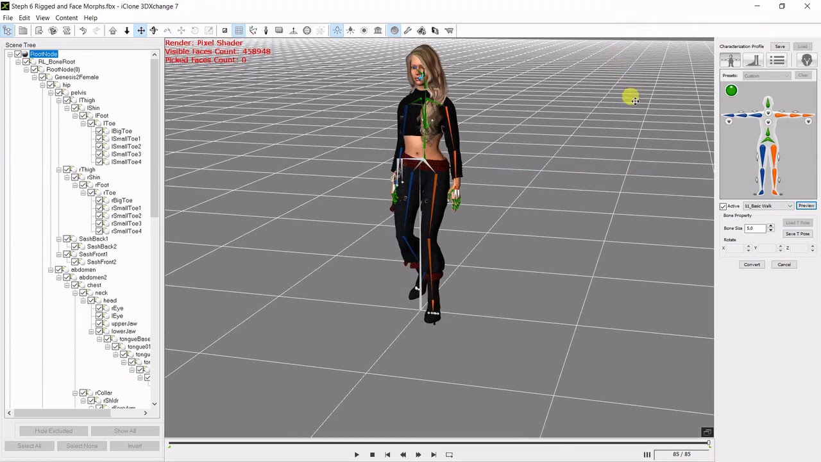Collapse the lThigh tree node

tap(59, 100)
